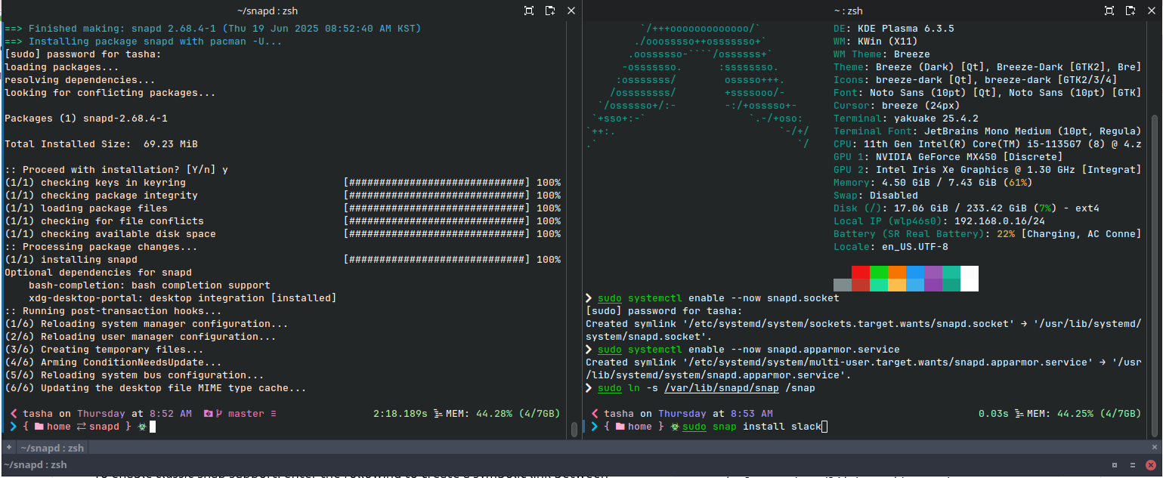Click 'checking keys in keyring' progress line

tap(283, 183)
